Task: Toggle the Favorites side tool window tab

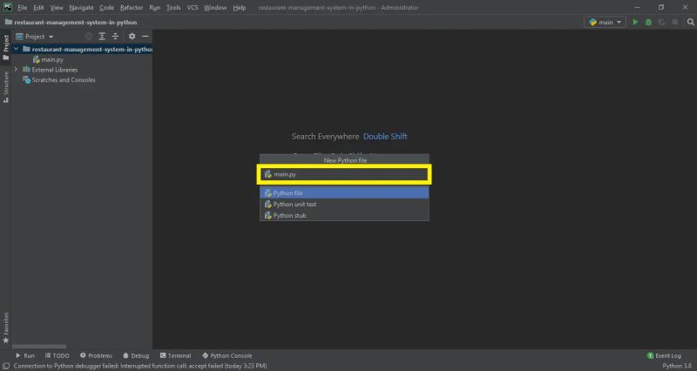Action: click(x=6, y=328)
